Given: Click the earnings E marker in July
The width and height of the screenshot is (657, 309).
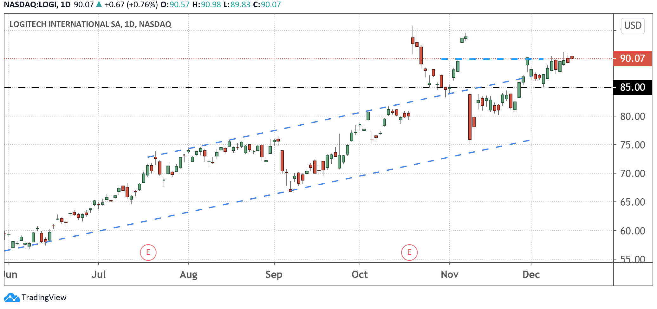Looking at the screenshot, I should tap(148, 253).
